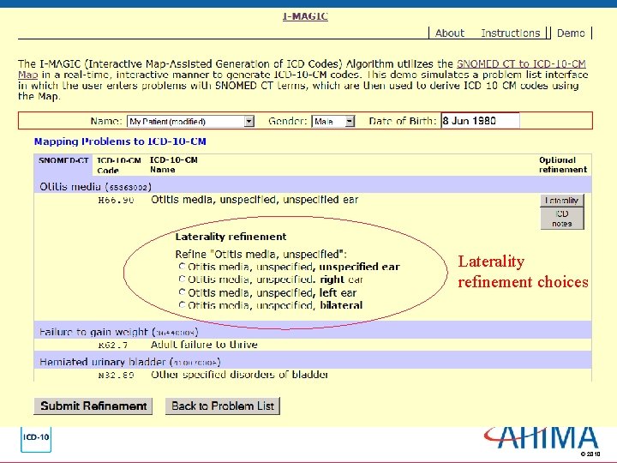617x463 pixels.
Task: Click the N32.89 code
Action: tap(116, 375)
